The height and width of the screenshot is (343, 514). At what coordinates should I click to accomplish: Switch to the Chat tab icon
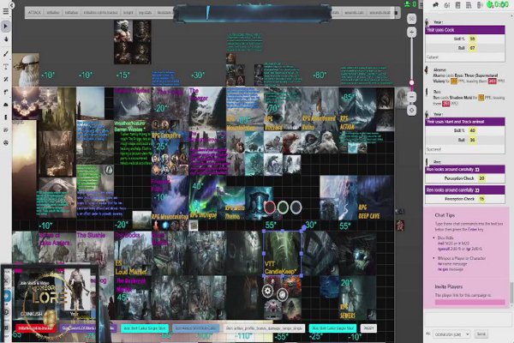[436, 5]
